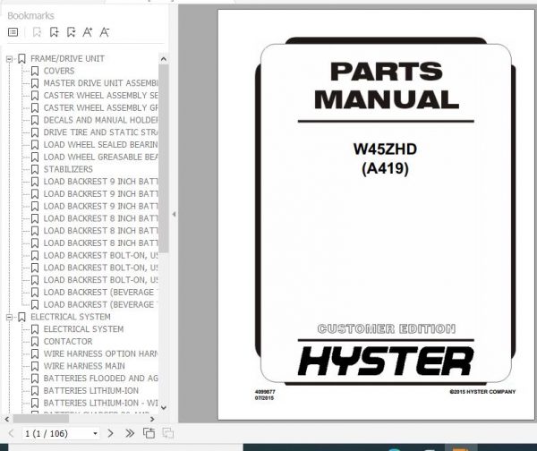537x451 pixels.
Task: Click bookmark icon beside DECALS AND MANUAL
Action: pyautogui.click(x=35, y=121)
